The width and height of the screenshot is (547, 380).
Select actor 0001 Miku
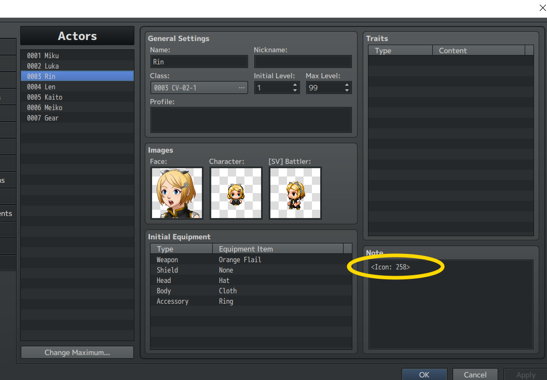[x=77, y=56]
